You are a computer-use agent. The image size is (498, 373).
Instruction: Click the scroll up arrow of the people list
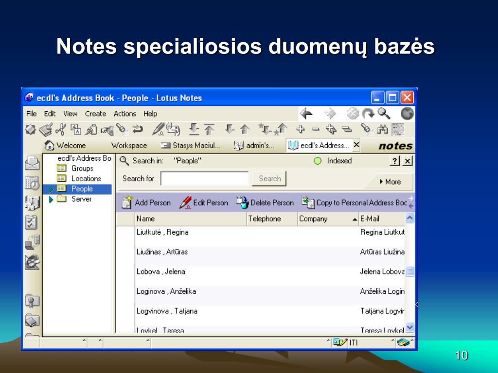(x=409, y=218)
